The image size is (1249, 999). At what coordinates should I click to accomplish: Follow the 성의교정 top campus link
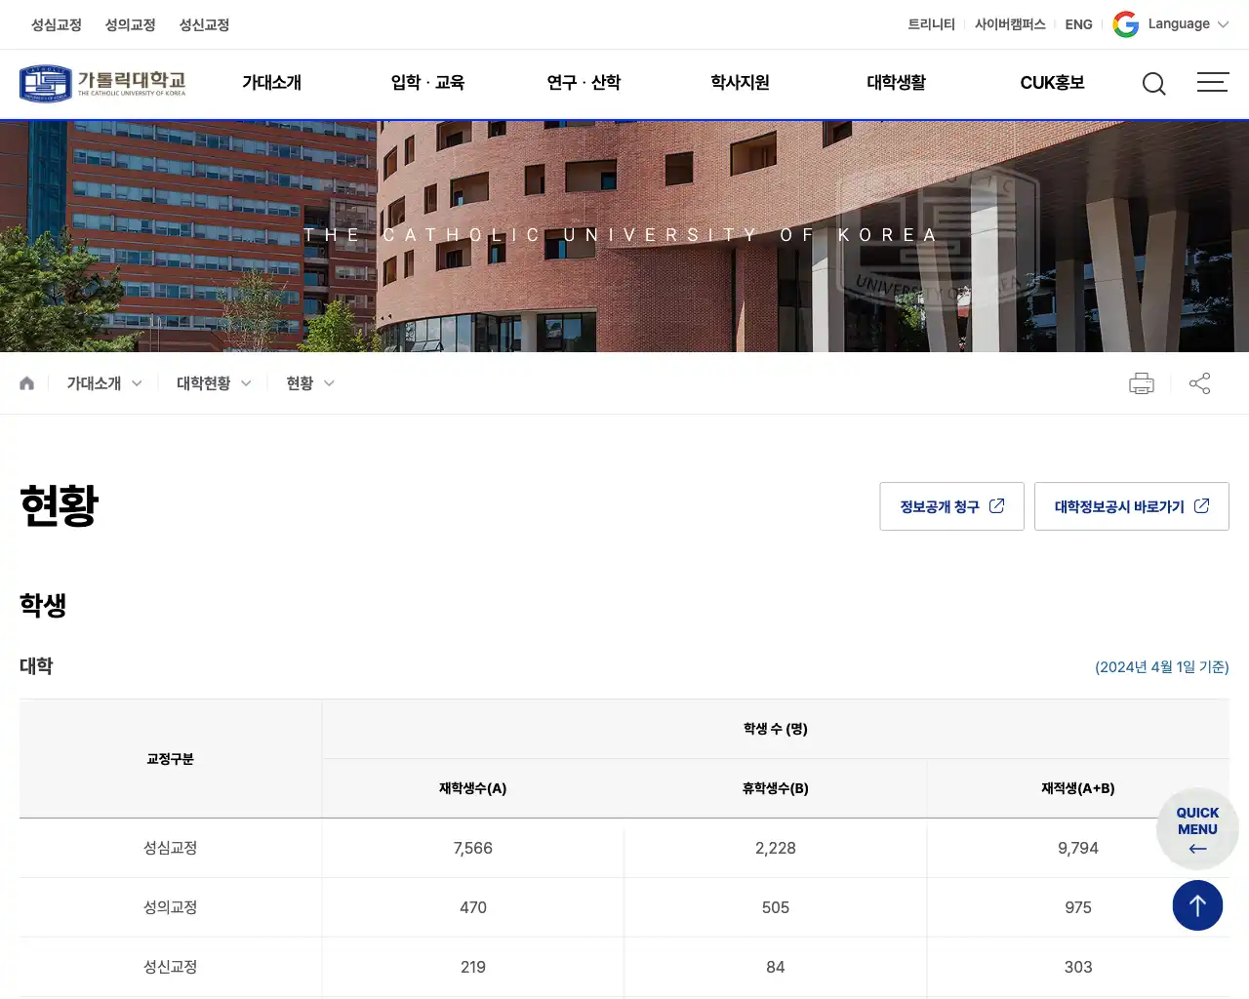[131, 24]
